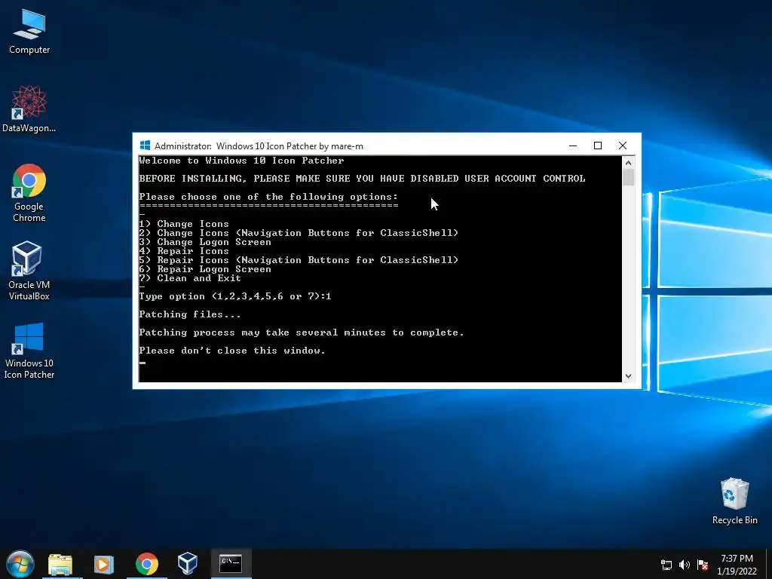Click '2) Change Icons (Navigation Buttons for ClassicShell)'

coord(299,233)
